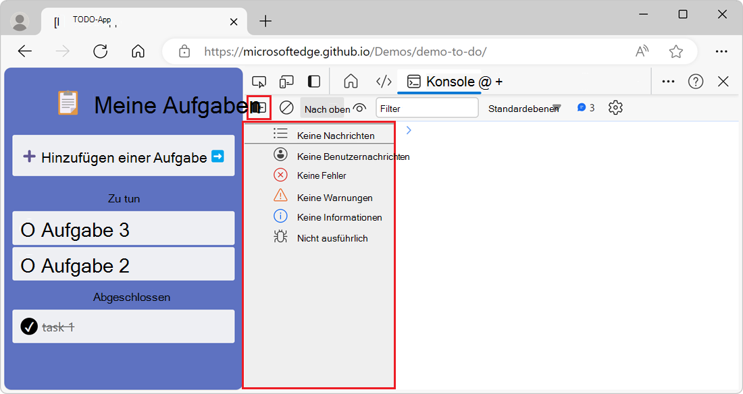
Task: Select Keine Fehler in sidebar
Action: point(322,175)
